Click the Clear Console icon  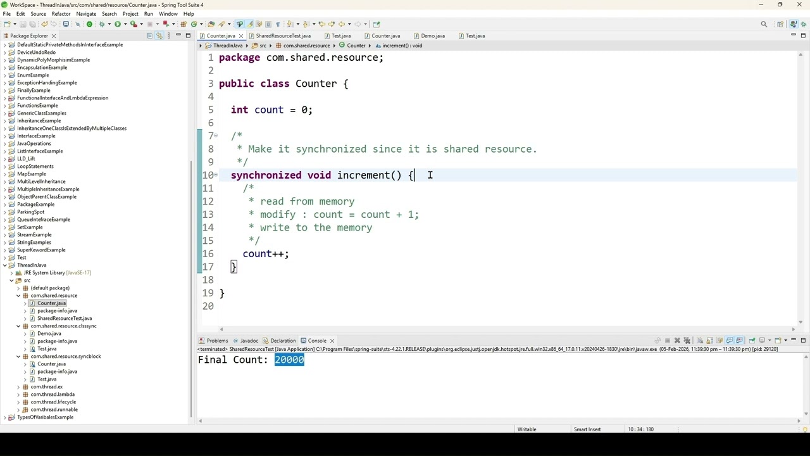click(x=700, y=341)
